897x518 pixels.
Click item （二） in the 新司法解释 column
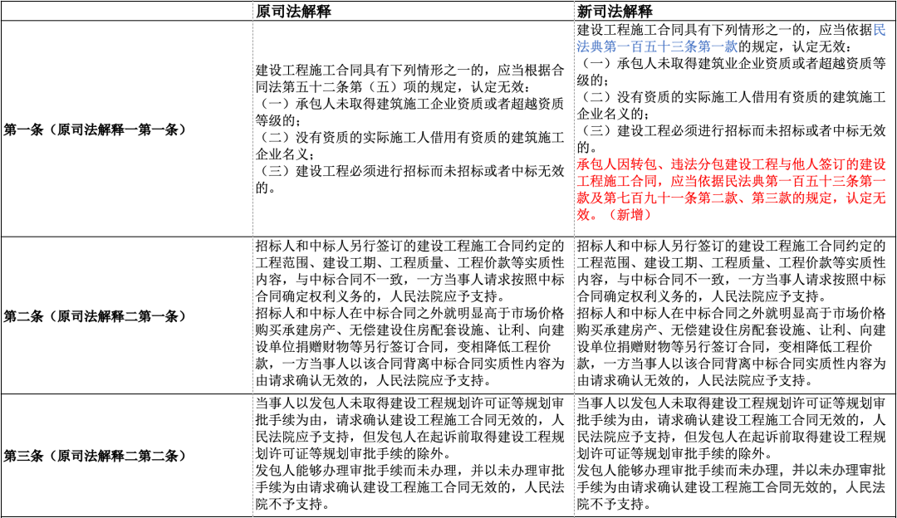(x=731, y=97)
